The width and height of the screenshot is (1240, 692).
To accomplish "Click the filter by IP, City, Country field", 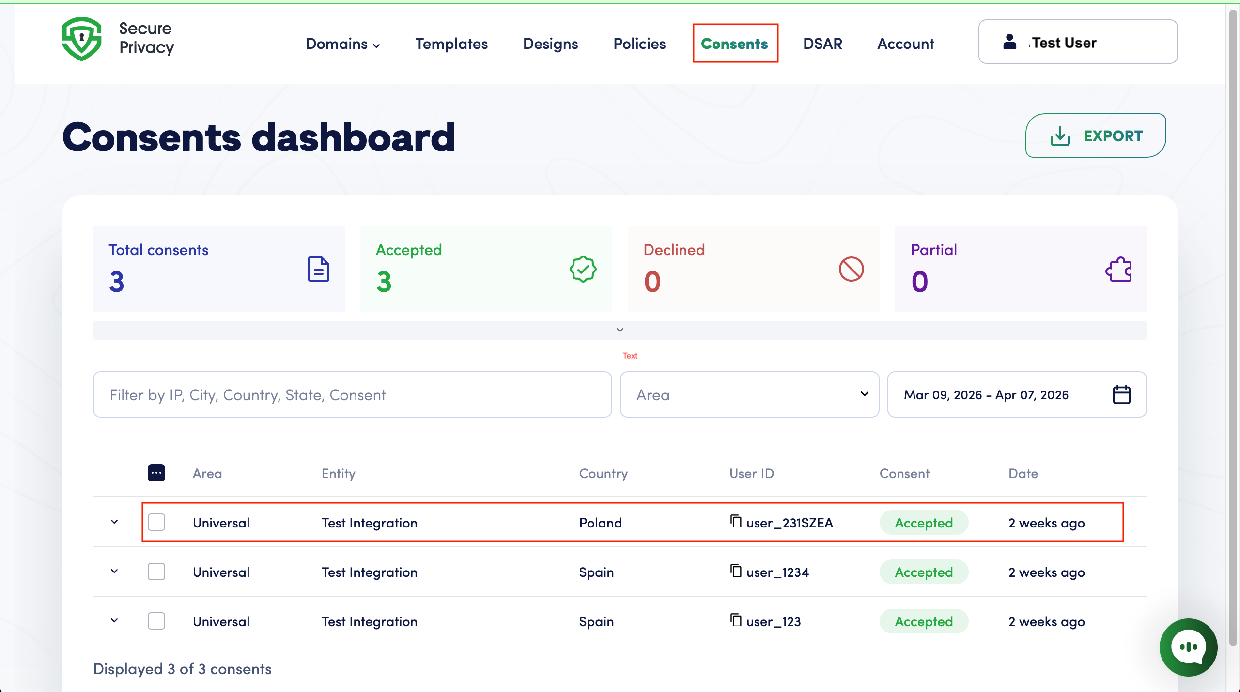I will tap(352, 394).
